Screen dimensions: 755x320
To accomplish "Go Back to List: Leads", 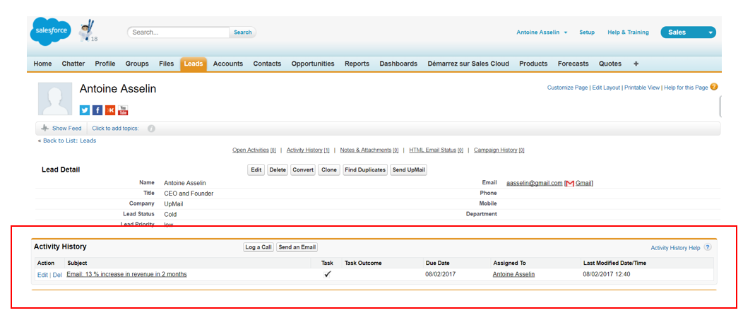I will pyautogui.click(x=69, y=141).
